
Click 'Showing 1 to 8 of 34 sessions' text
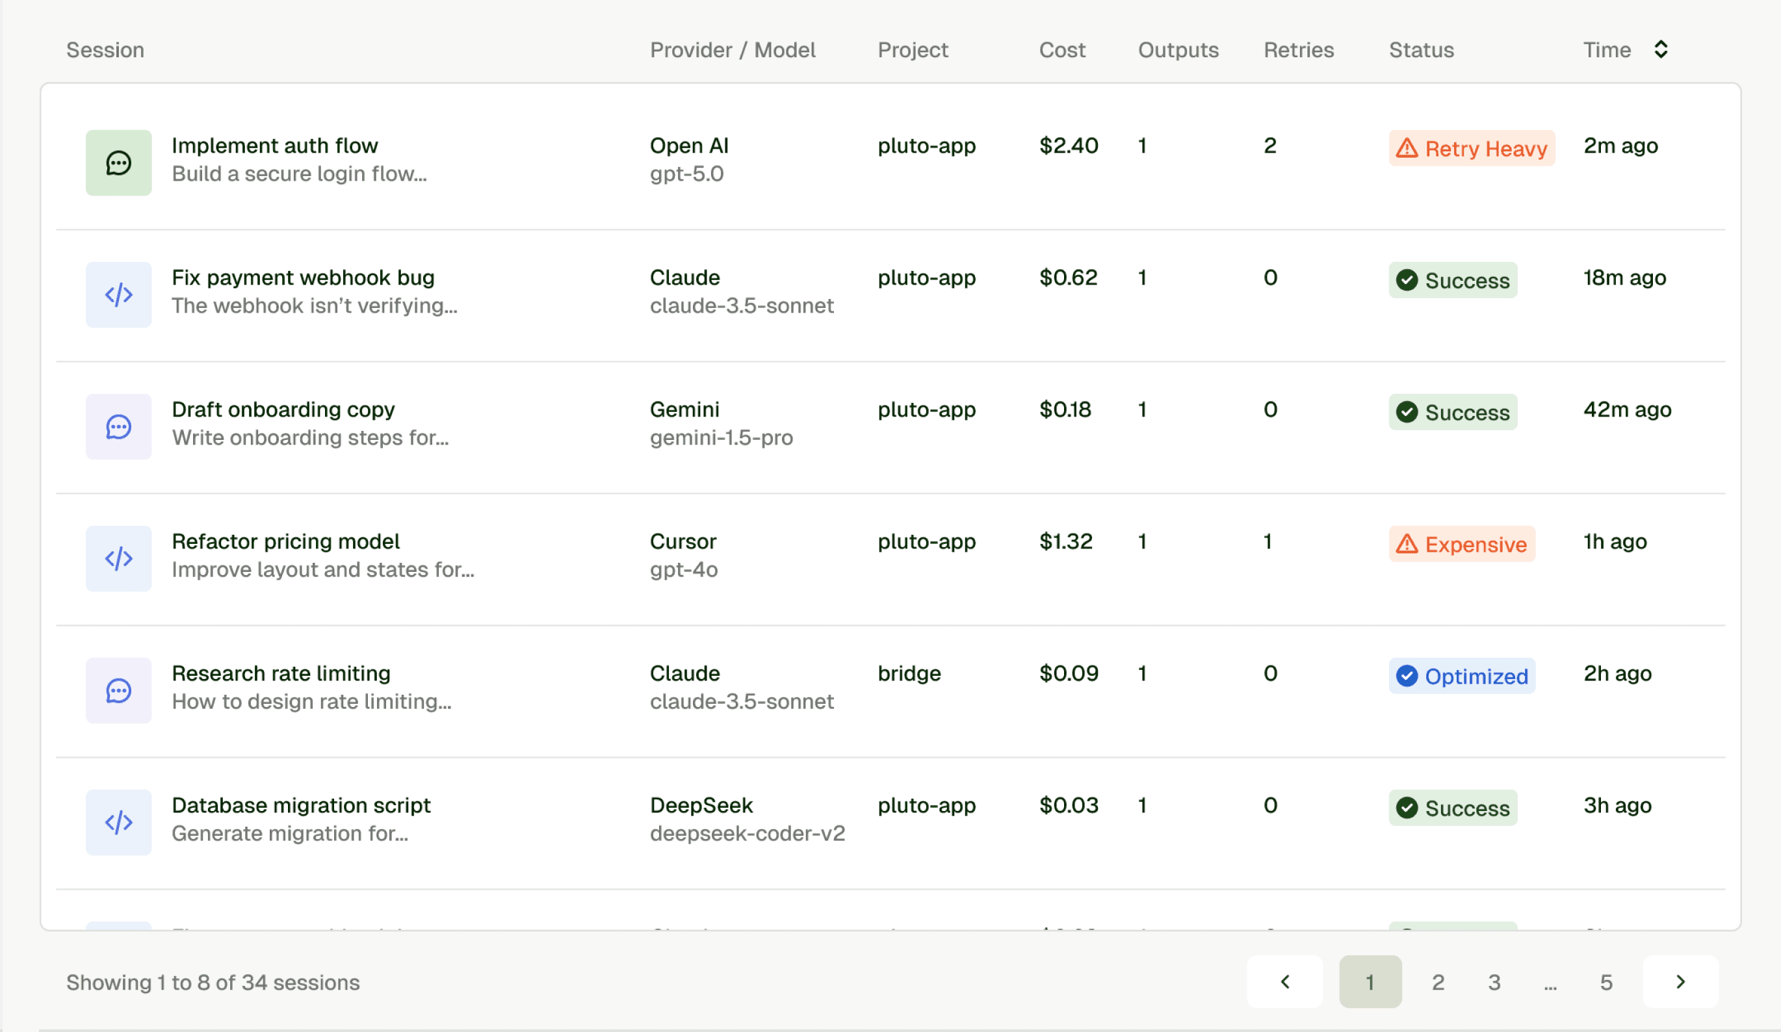tap(213, 983)
